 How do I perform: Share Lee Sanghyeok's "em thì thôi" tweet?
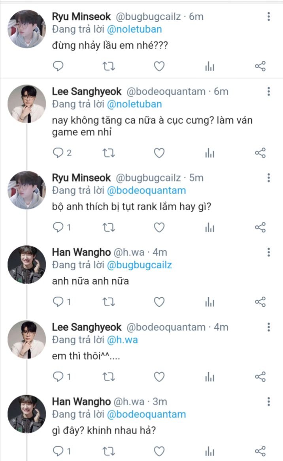pos(260,377)
